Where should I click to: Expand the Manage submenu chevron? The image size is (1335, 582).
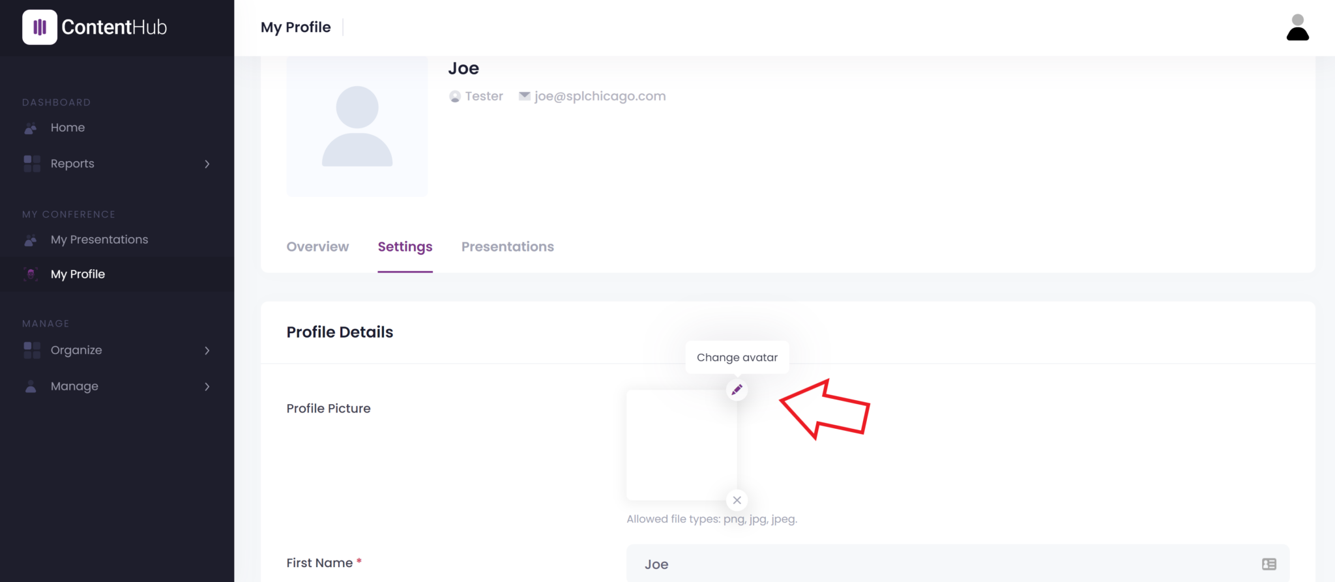(207, 386)
